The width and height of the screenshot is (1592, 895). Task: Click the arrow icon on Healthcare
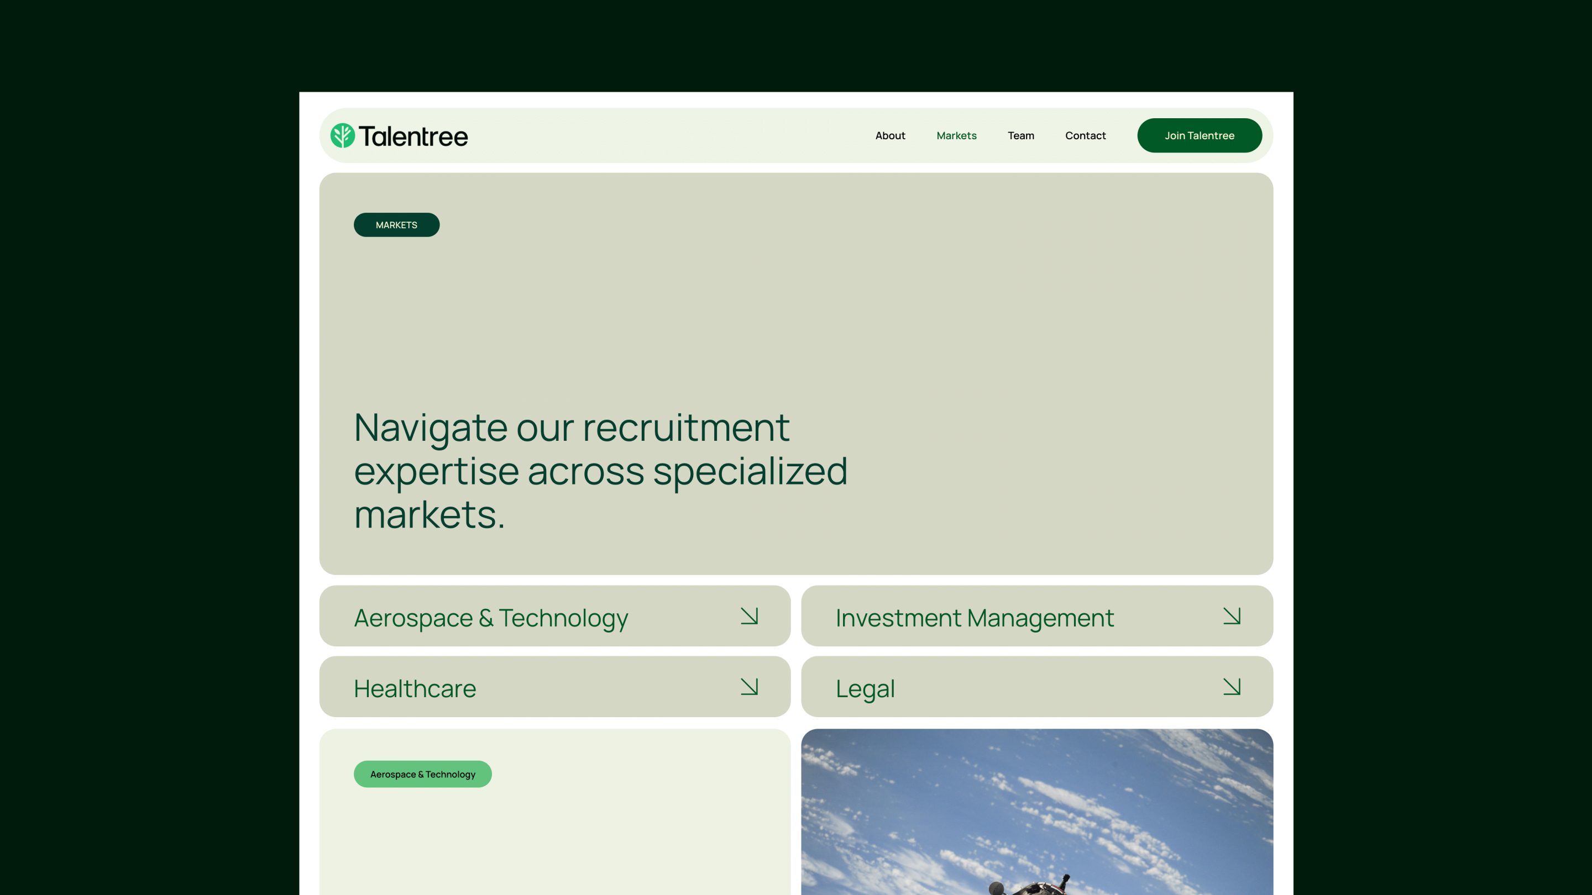pos(749,687)
